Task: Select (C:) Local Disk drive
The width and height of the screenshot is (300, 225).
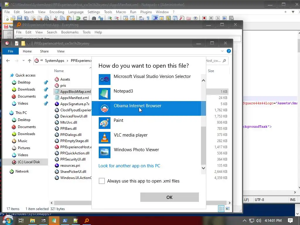Action: (29, 162)
